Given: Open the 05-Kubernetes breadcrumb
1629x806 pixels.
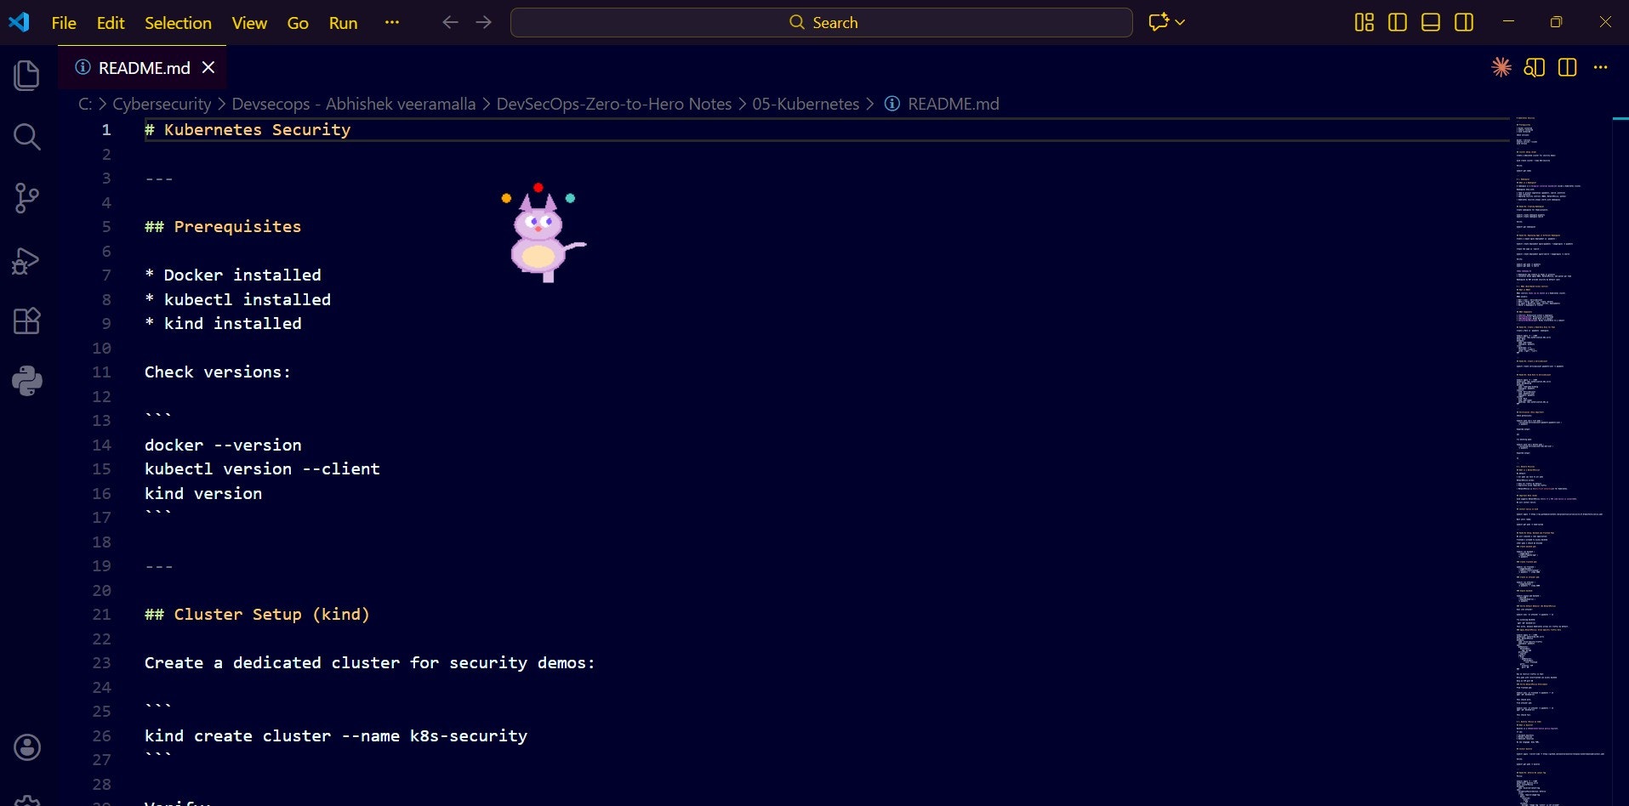Looking at the screenshot, I should [806, 104].
